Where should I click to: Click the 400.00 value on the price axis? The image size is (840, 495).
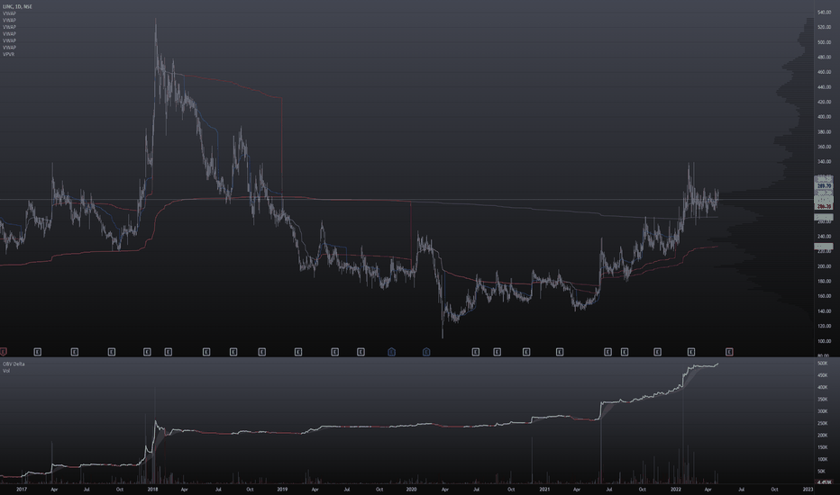tap(824, 117)
